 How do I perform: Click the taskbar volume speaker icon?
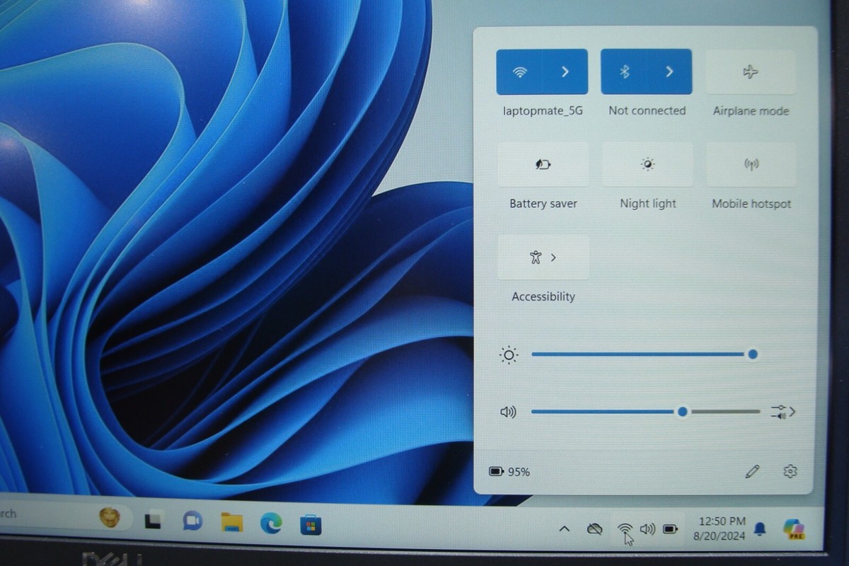[647, 529]
